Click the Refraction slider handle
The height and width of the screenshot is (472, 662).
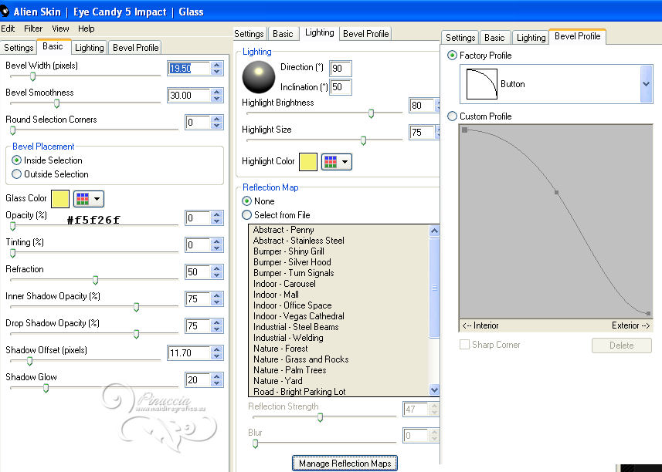[96, 280]
